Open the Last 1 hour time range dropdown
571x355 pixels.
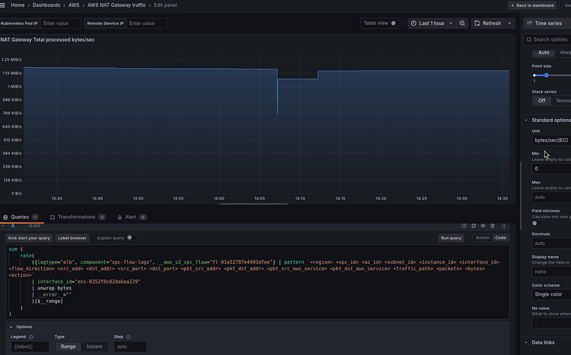pyautogui.click(x=432, y=24)
